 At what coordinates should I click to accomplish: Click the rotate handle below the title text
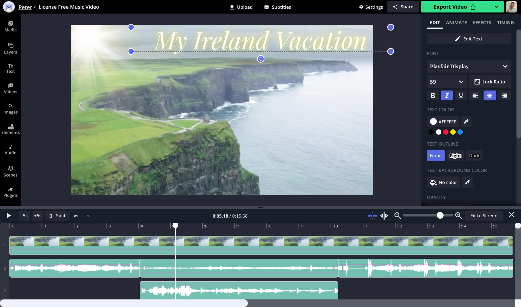(x=260, y=59)
